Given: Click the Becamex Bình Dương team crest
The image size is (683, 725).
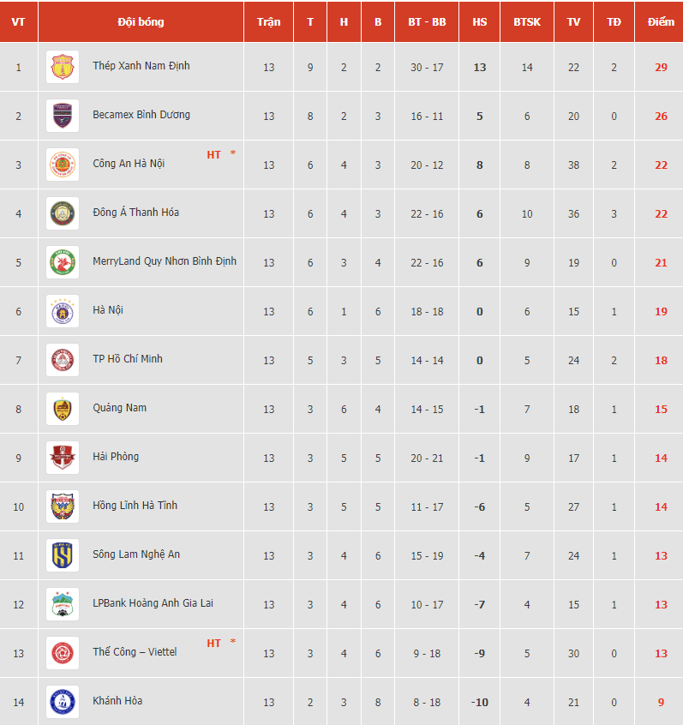Looking at the screenshot, I should click(x=63, y=116).
